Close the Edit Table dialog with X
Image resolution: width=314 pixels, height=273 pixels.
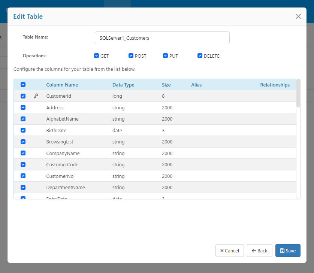point(298,16)
